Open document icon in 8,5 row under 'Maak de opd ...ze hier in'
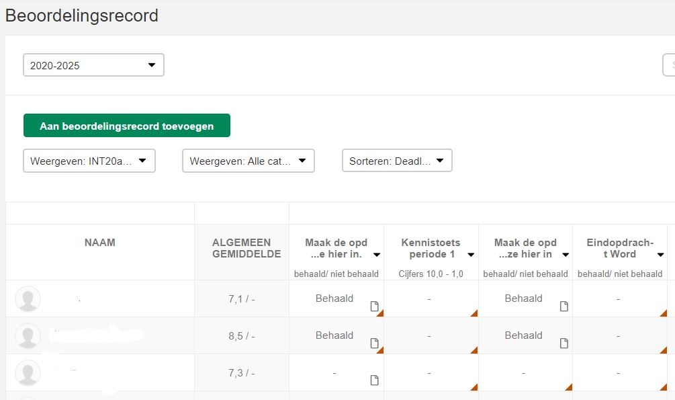Image resolution: width=675 pixels, height=400 pixels. click(564, 344)
